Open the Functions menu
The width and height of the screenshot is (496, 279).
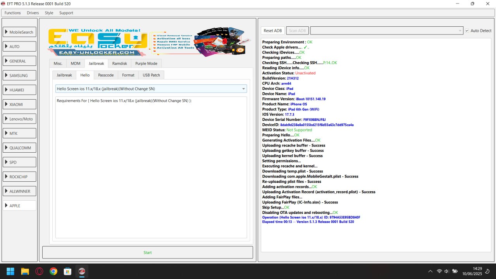click(13, 13)
